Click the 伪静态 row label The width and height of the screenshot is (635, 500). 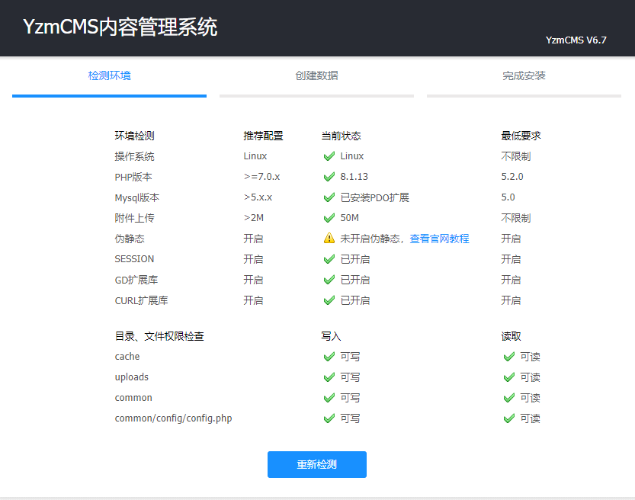tap(130, 239)
